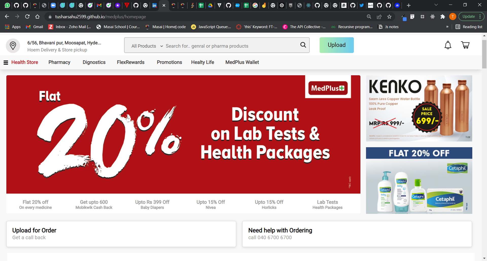Open the Upload for Order card
This screenshot has width=487, height=261.
[x=121, y=234]
